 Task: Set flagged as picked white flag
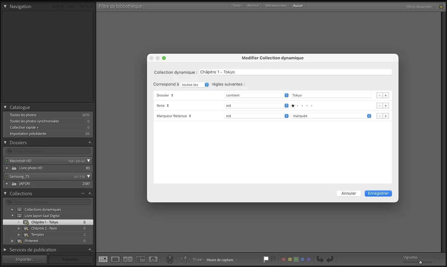coord(266,259)
